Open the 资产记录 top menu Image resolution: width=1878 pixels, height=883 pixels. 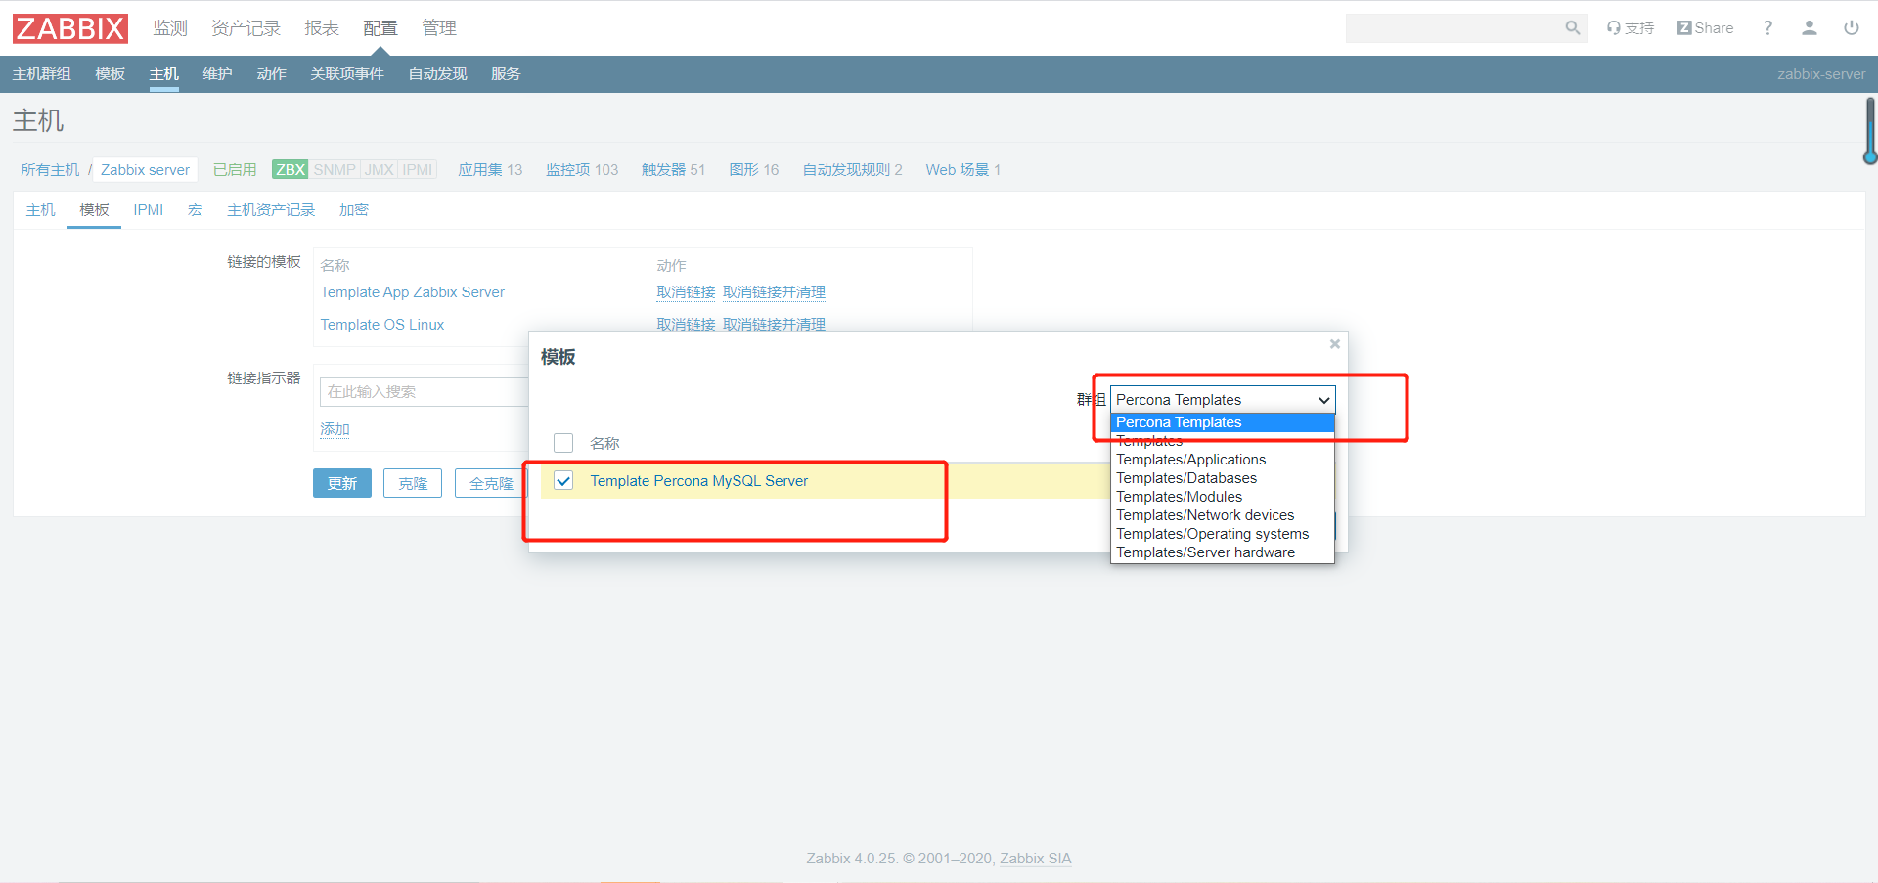pos(246,28)
